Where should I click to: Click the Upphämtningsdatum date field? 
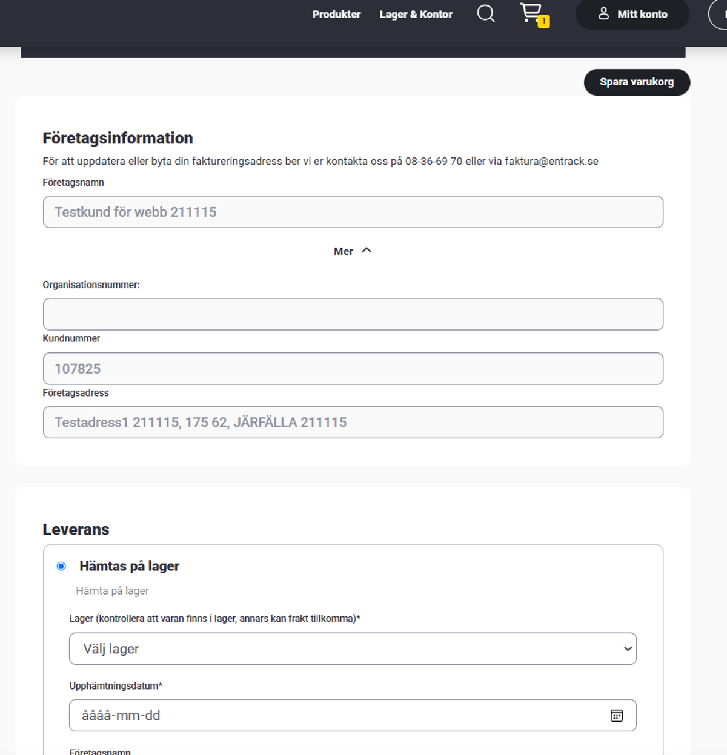click(x=353, y=715)
